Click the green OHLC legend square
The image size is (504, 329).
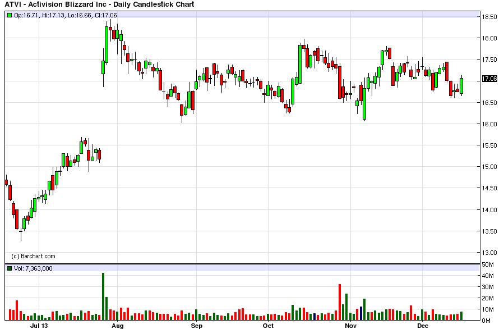coord(10,15)
